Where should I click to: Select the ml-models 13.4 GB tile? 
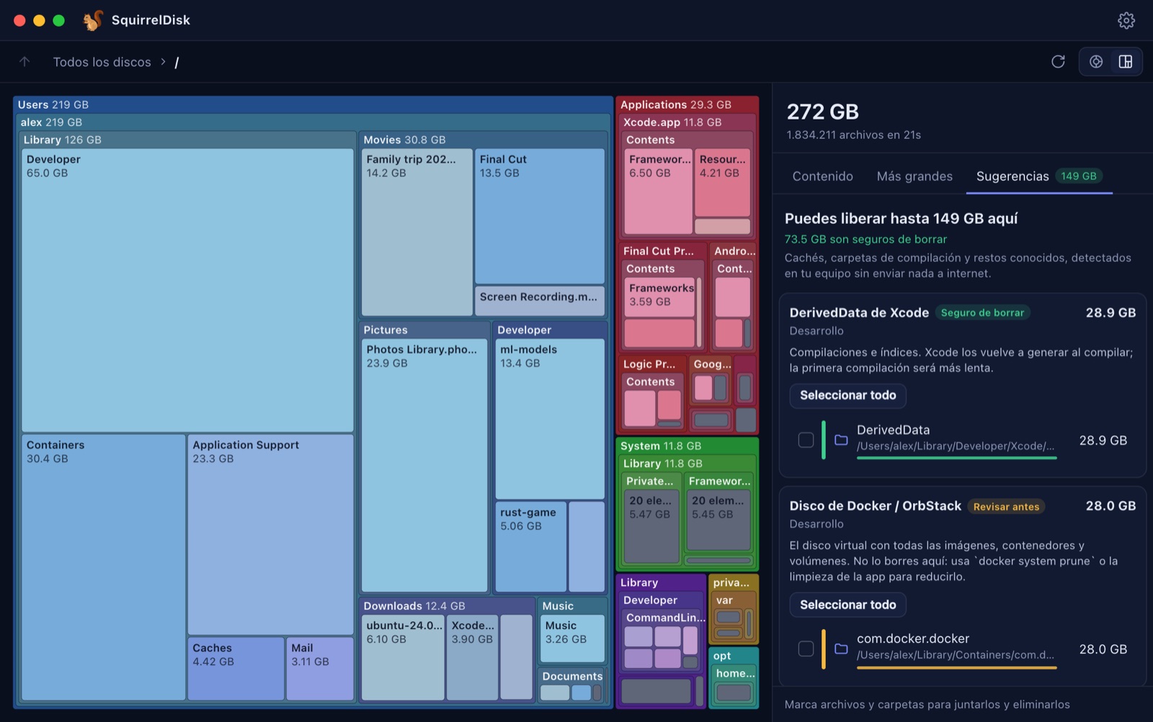point(550,419)
